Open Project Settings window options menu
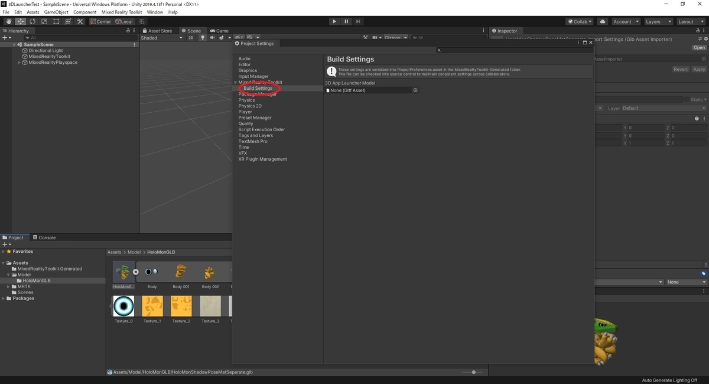 click(578, 43)
